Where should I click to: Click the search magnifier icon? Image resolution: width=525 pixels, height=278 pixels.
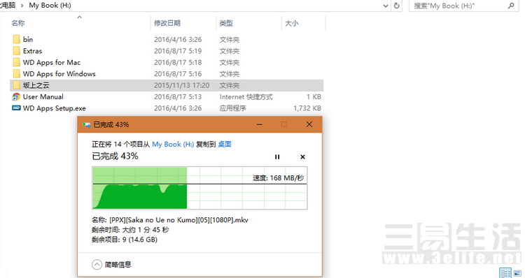511,6
